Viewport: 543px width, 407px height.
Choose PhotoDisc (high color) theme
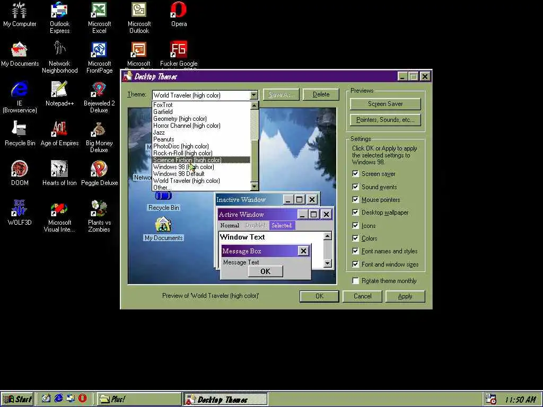[201, 146]
